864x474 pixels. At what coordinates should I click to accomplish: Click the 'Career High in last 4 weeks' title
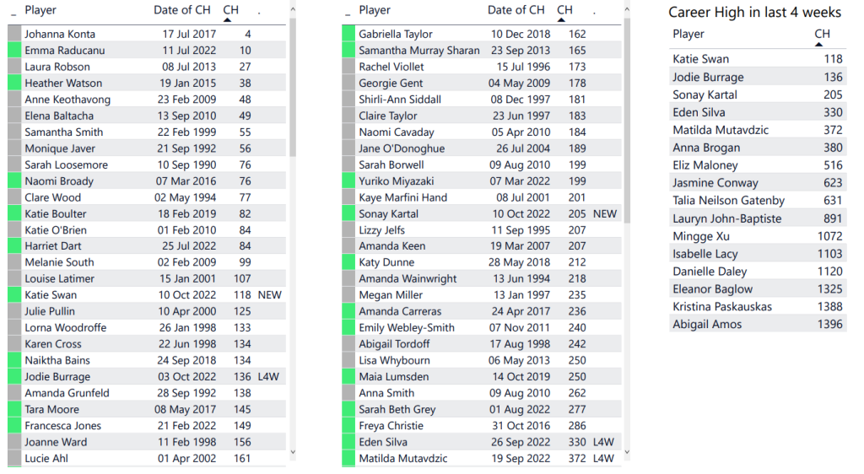tap(754, 12)
